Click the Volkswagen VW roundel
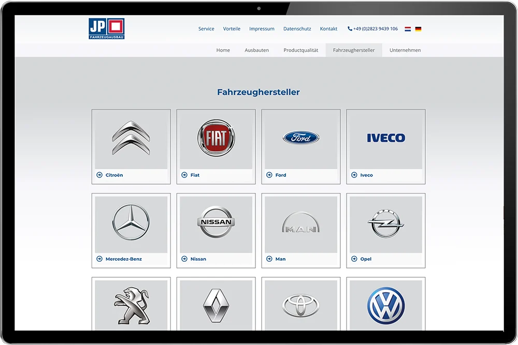 [x=385, y=306]
